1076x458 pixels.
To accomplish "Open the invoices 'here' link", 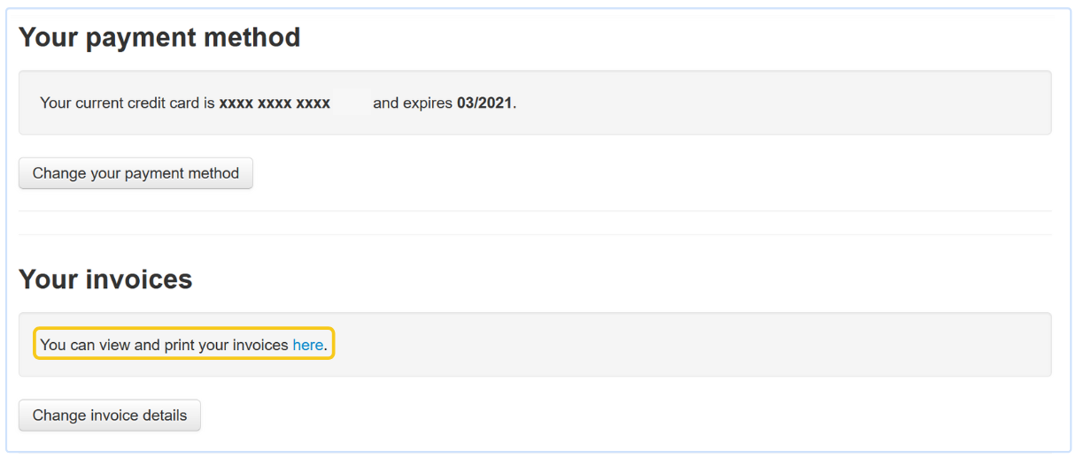I will coord(307,345).
